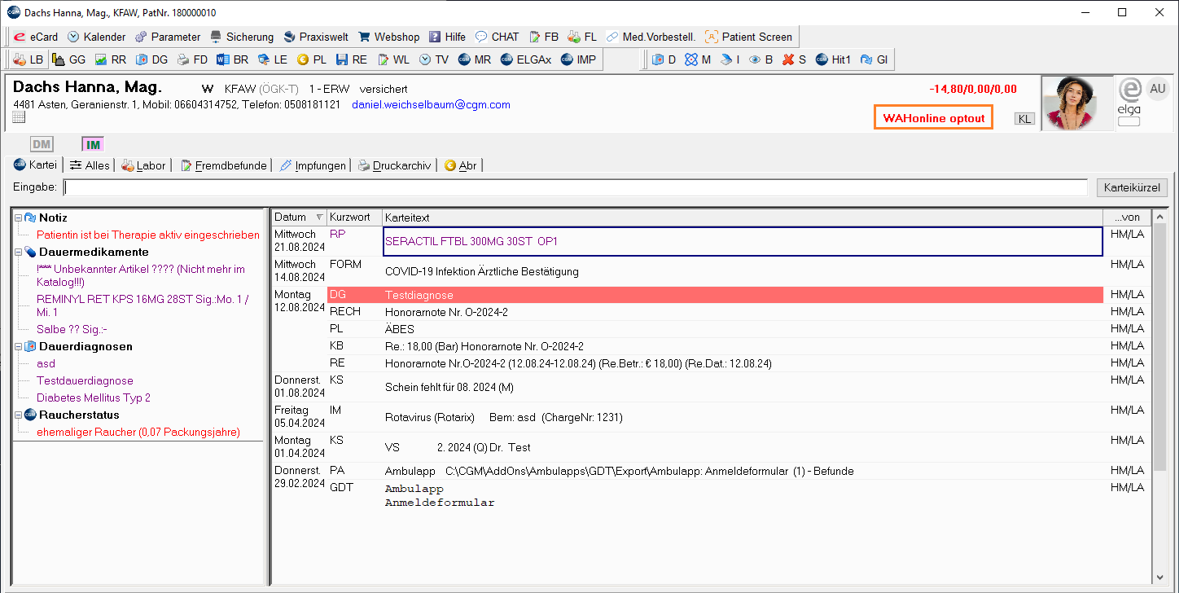Click the MR toolbar button
This screenshot has height=593, width=1179.
[475, 59]
